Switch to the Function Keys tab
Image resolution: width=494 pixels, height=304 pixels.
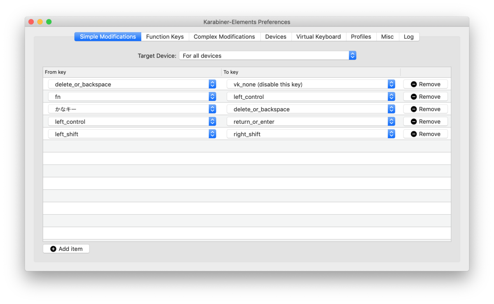pyautogui.click(x=165, y=37)
